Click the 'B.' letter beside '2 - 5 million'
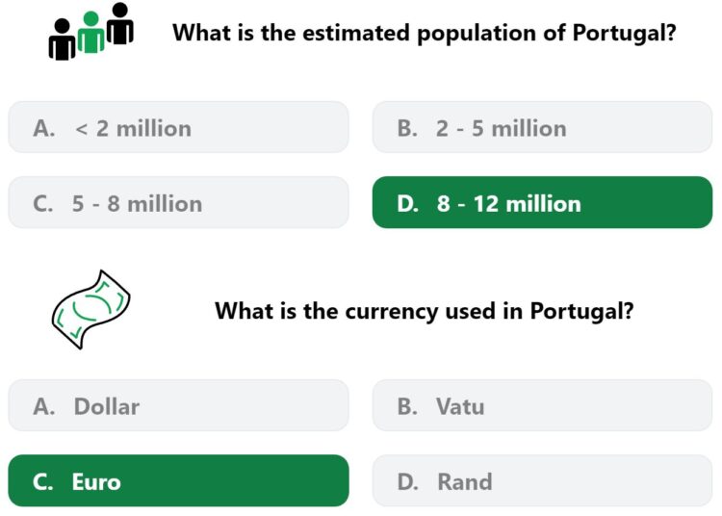The image size is (722, 516). [x=407, y=128]
